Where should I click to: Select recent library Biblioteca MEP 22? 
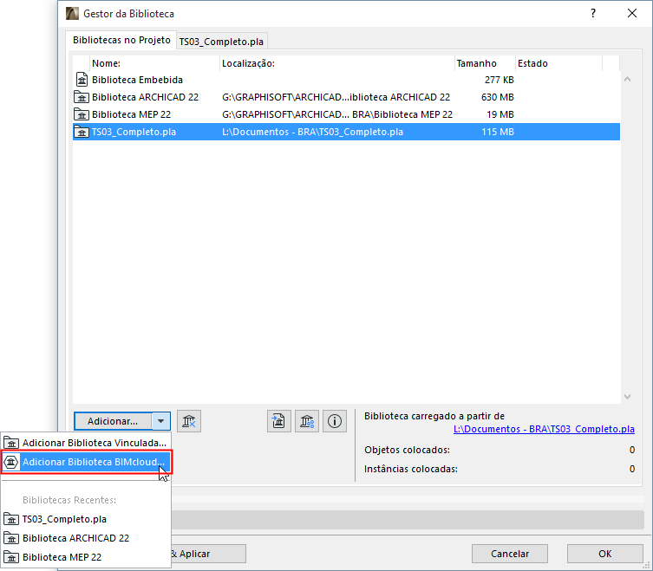[x=86, y=557]
